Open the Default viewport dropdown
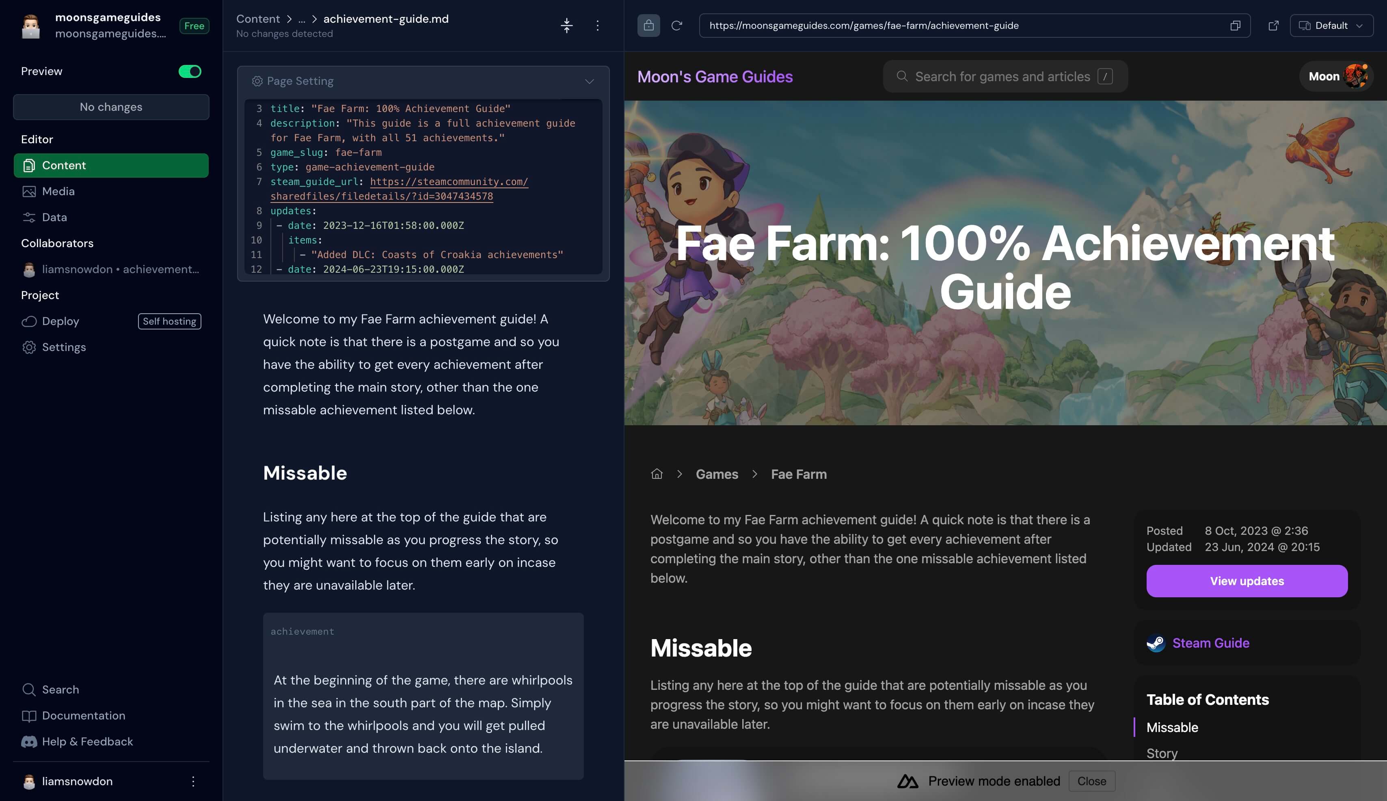1387x801 pixels. [1331, 25]
